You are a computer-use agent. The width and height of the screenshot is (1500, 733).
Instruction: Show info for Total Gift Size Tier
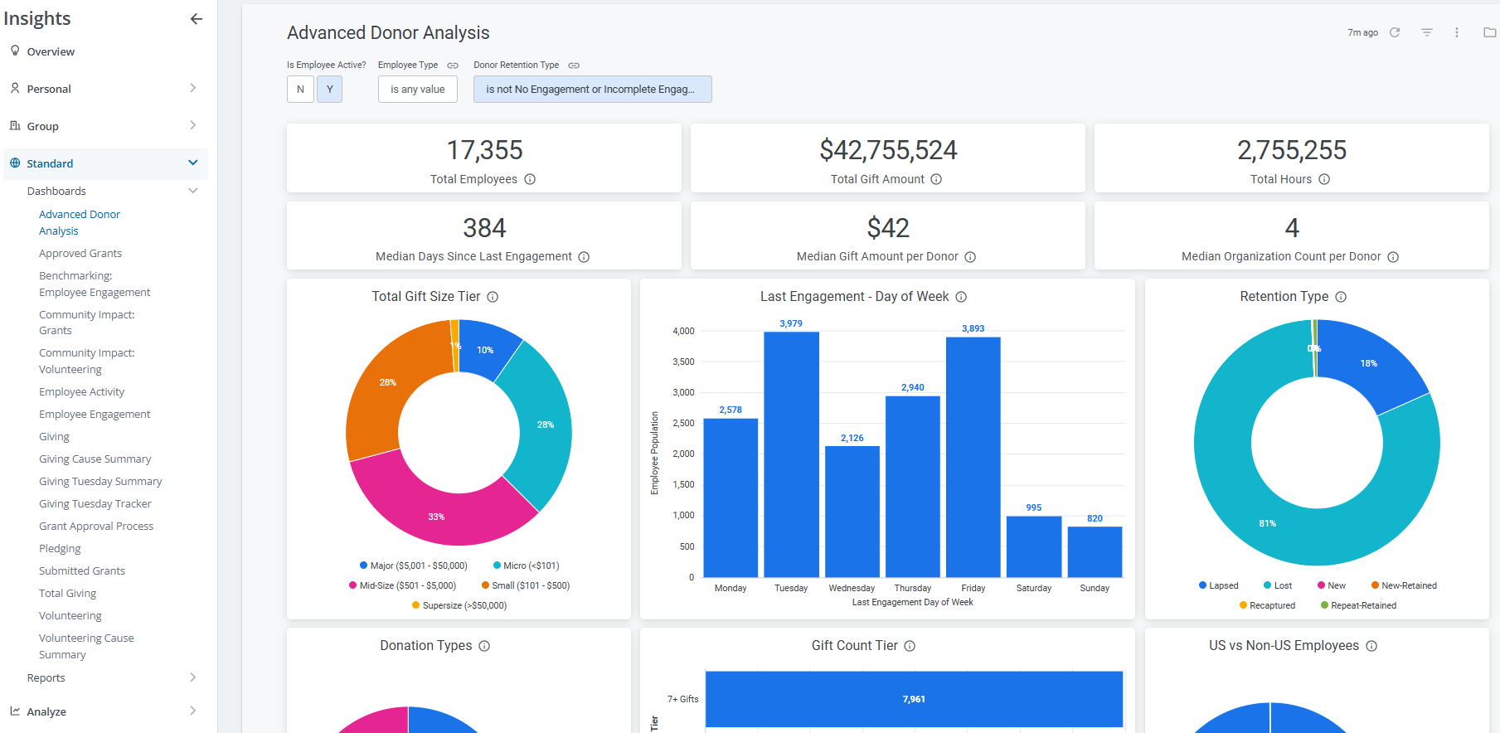click(x=493, y=297)
